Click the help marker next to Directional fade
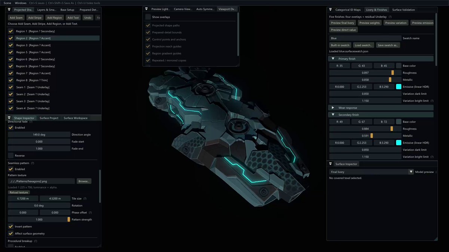The image size is (449, 252). point(31,122)
